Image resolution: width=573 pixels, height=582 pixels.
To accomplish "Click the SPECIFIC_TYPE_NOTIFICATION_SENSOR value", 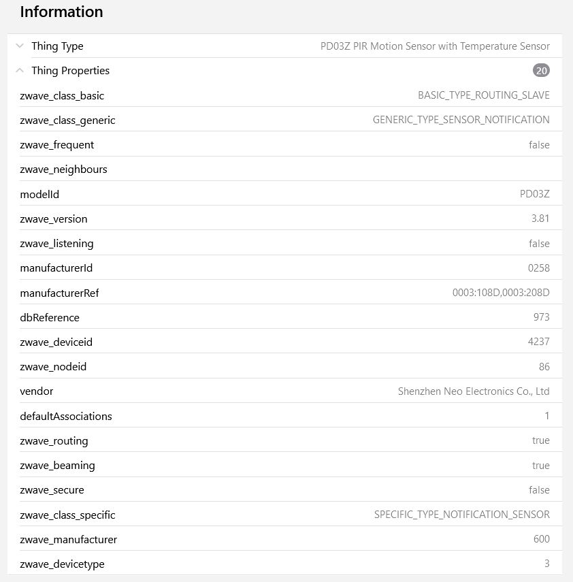I will [x=461, y=515].
